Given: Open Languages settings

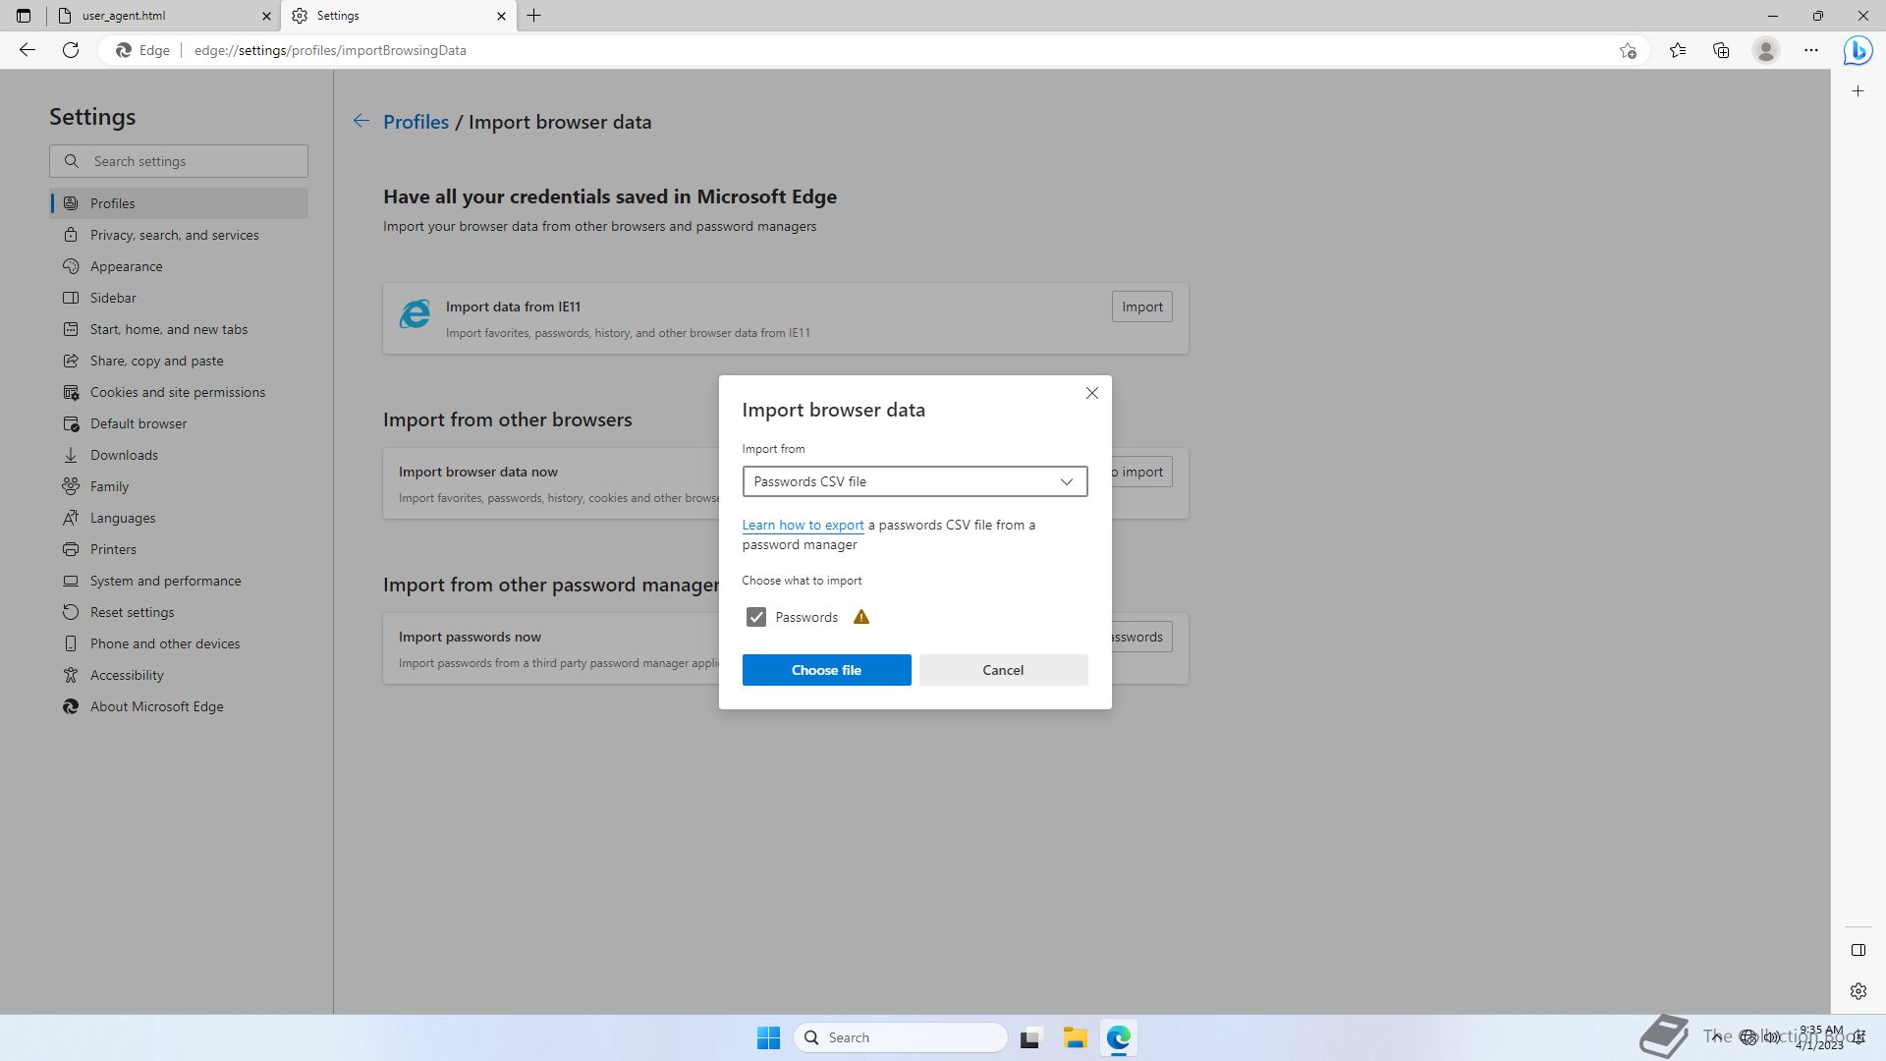Looking at the screenshot, I should click(179, 518).
